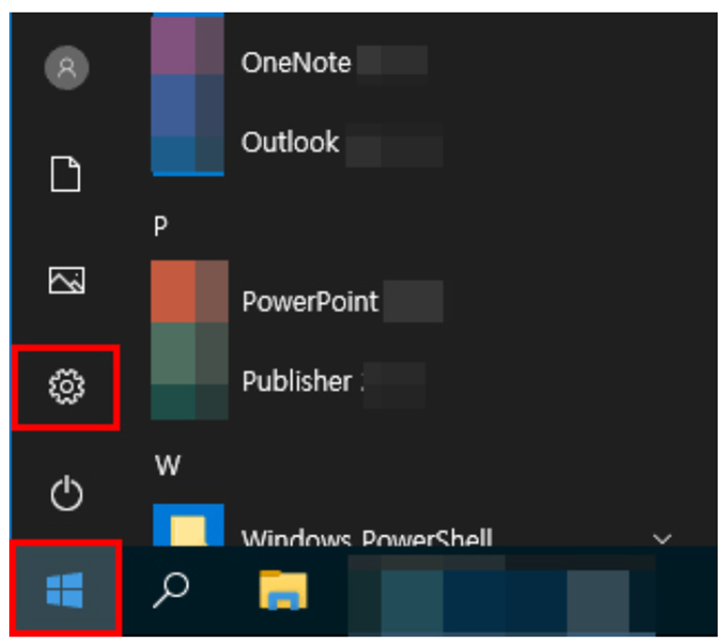Open the user account icon
This screenshot has width=725, height=642.
click(66, 67)
